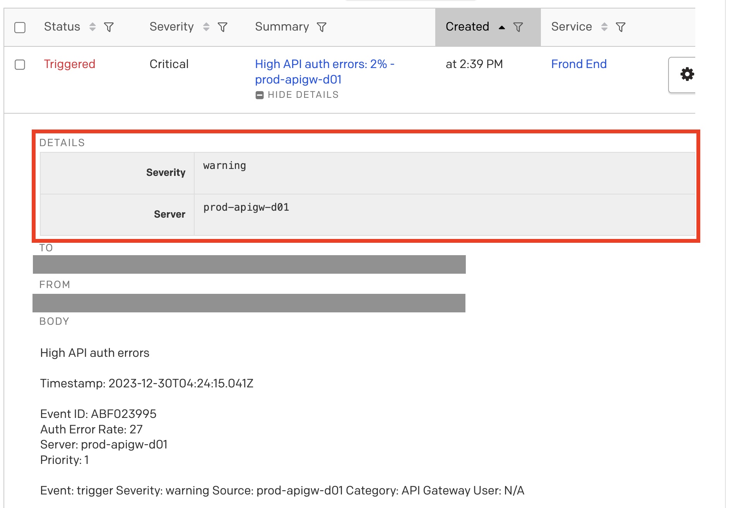732x508 pixels.
Task: Click the ascending sort caret on Created
Action: 502,27
